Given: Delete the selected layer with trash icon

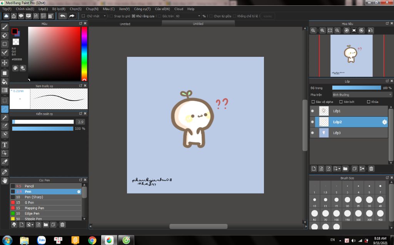Looking at the screenshot, I should [x=371, y=169].
